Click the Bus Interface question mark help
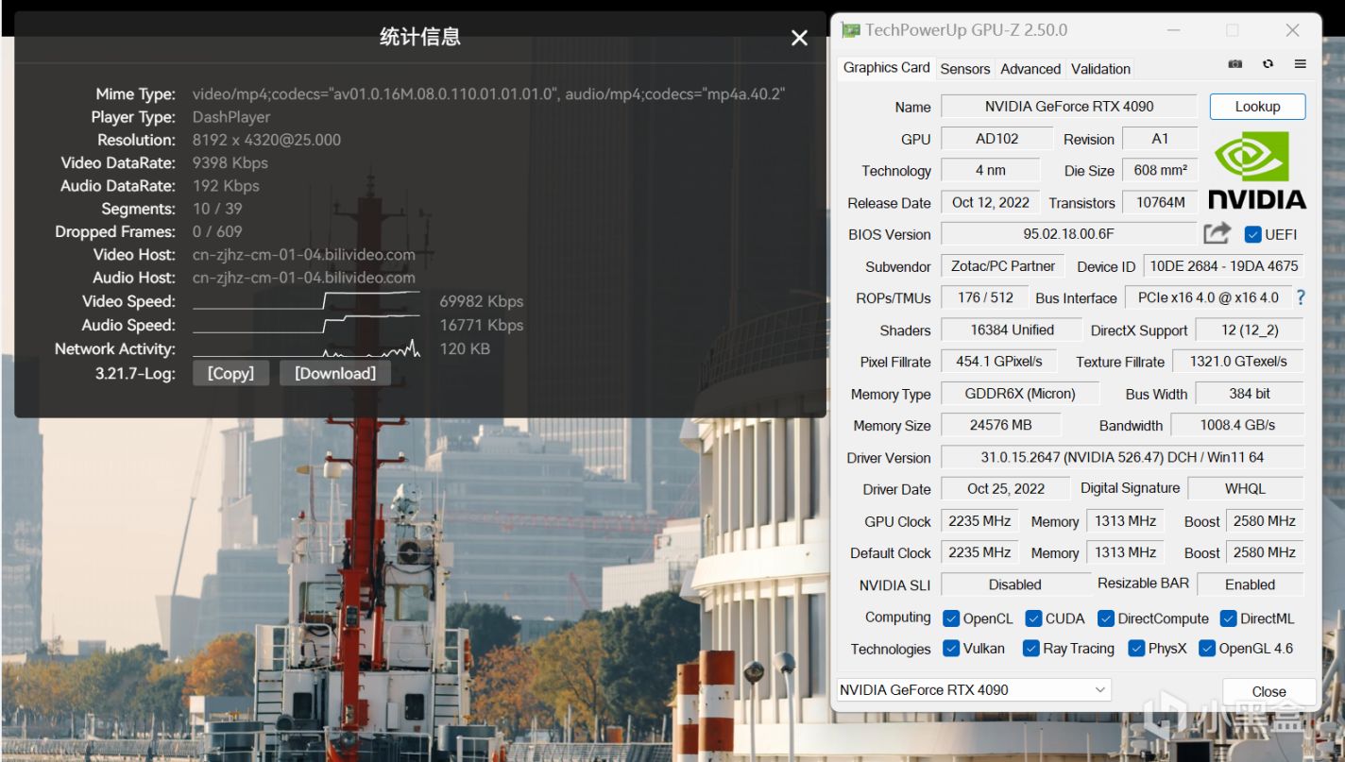This screenshot has width=1345, height=762. click(x=1301, y=297)
